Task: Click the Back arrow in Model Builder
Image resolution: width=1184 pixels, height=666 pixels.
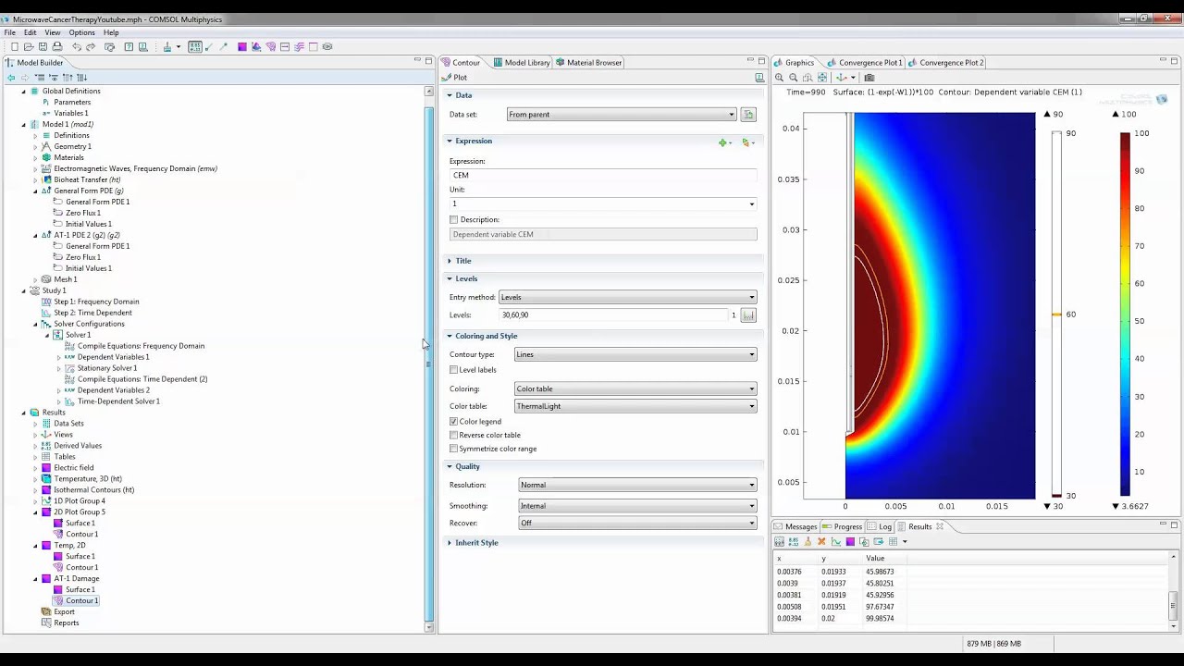Action: coord(11,78)
